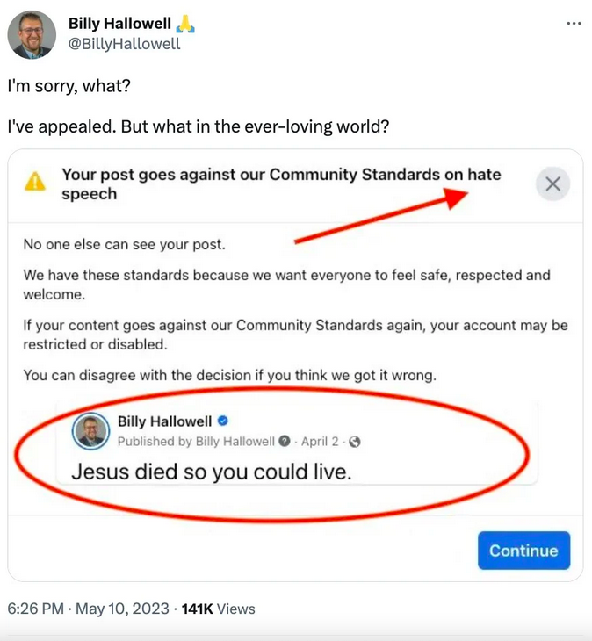Open the tweet's three-dot more options menu
592x641 pixels.
tap(574, 24)
